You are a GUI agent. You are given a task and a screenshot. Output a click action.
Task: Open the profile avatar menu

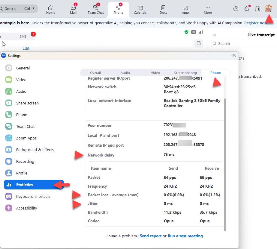[x=268, y=8]
